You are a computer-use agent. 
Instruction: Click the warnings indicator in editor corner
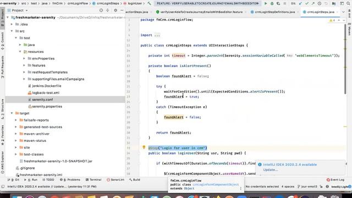(x=332, y=20)
